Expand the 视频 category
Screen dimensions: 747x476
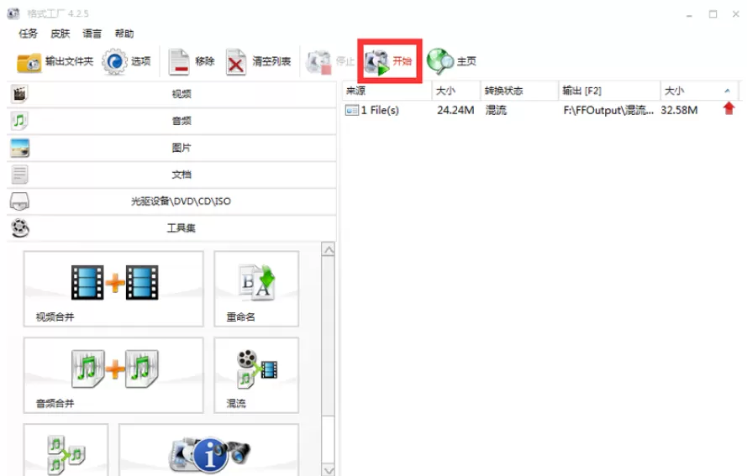(171, 94)
